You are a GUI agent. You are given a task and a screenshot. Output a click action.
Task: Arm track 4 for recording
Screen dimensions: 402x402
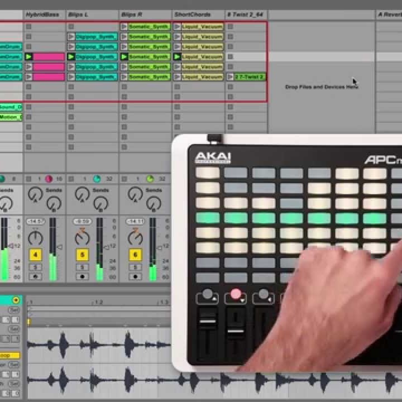pos(35,276)
